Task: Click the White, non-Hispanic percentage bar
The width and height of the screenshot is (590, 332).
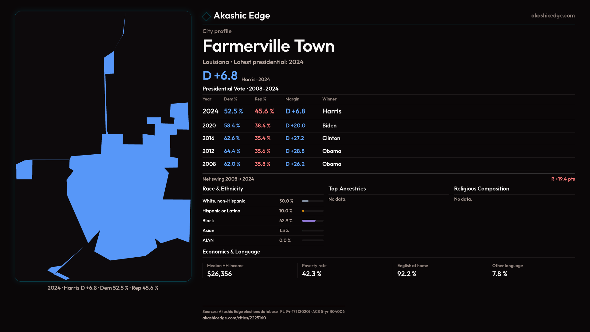Action: (305, 201)
